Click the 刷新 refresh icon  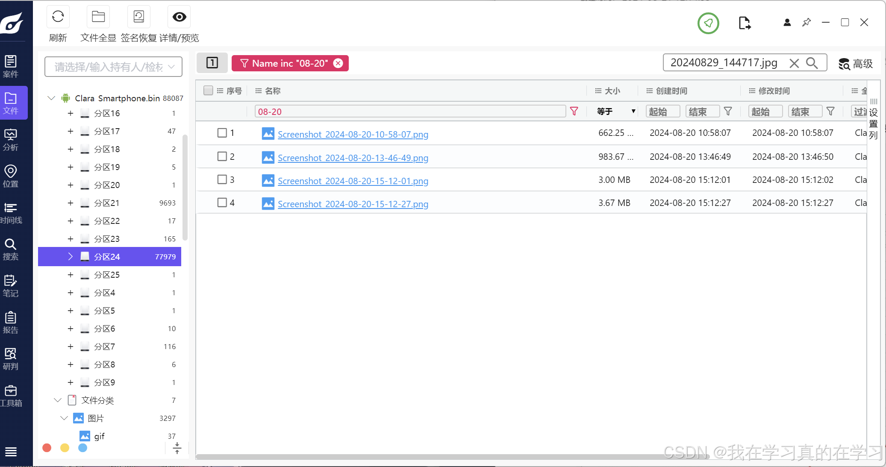point(58,17)
